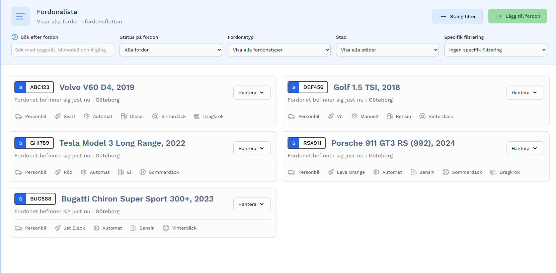
Task: Click the BUG888 license plate badge
Action: (35, 199)
